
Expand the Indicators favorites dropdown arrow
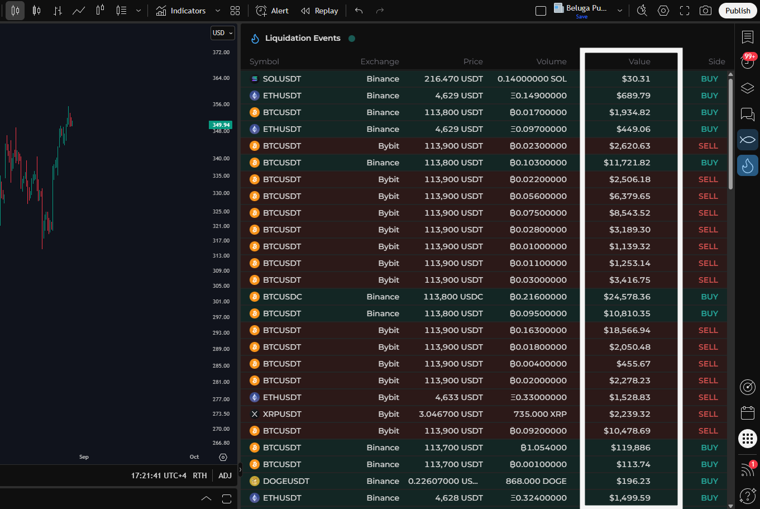218,11
